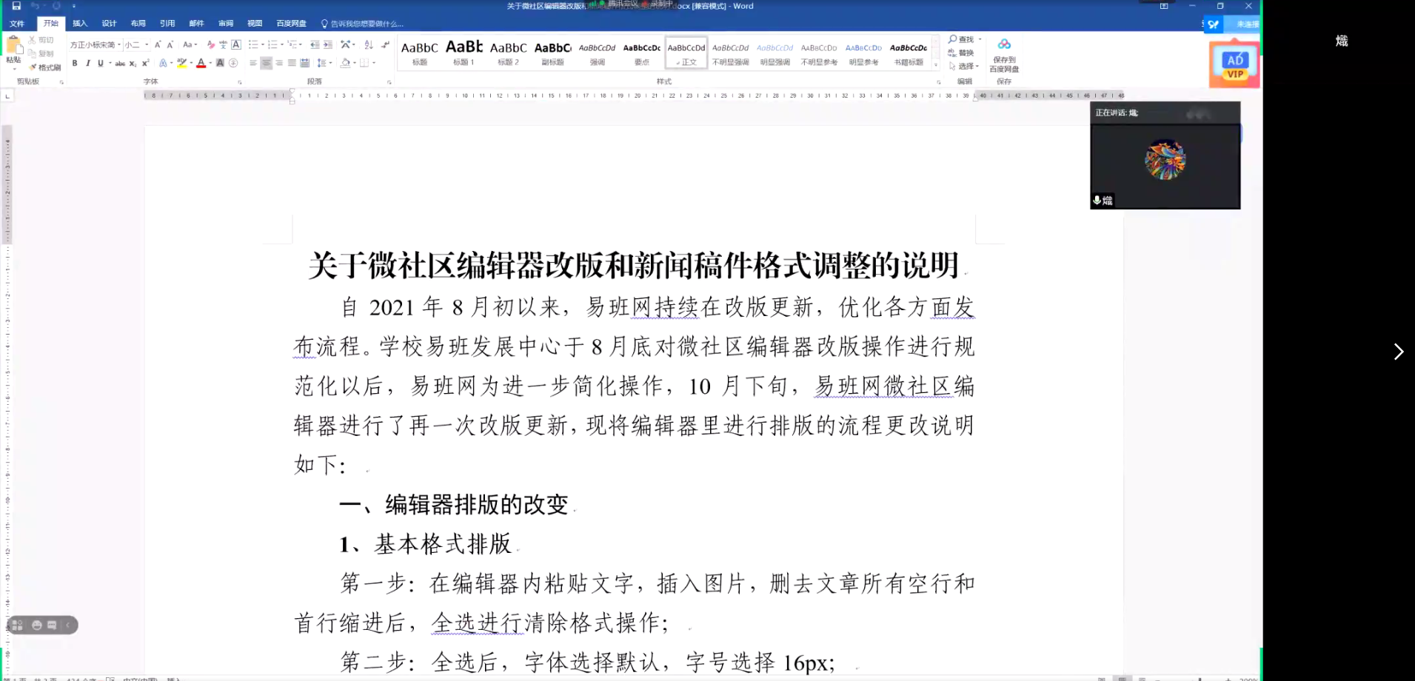Viewport: 1415px width, 681px height.
Task: Click the ruler tab selector (L) box
Action: point(7,95)
